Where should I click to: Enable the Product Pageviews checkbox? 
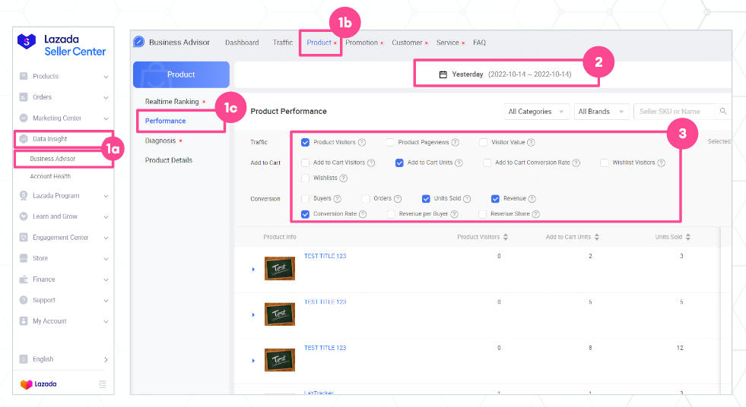tap(389, 142)
